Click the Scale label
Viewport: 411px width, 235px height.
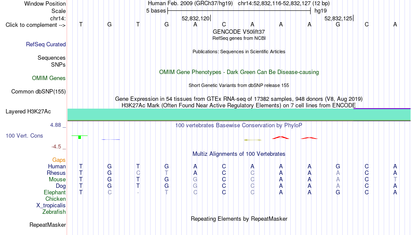pyautogui.click(x=59, y=11)
